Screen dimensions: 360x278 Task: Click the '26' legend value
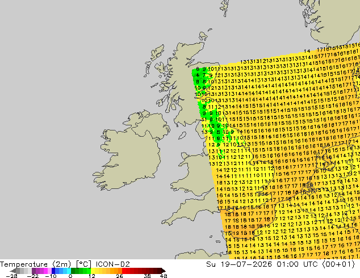(119, 276)
